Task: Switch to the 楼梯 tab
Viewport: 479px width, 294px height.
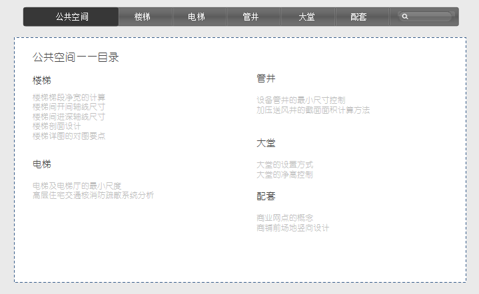Action: pos(142,17)
